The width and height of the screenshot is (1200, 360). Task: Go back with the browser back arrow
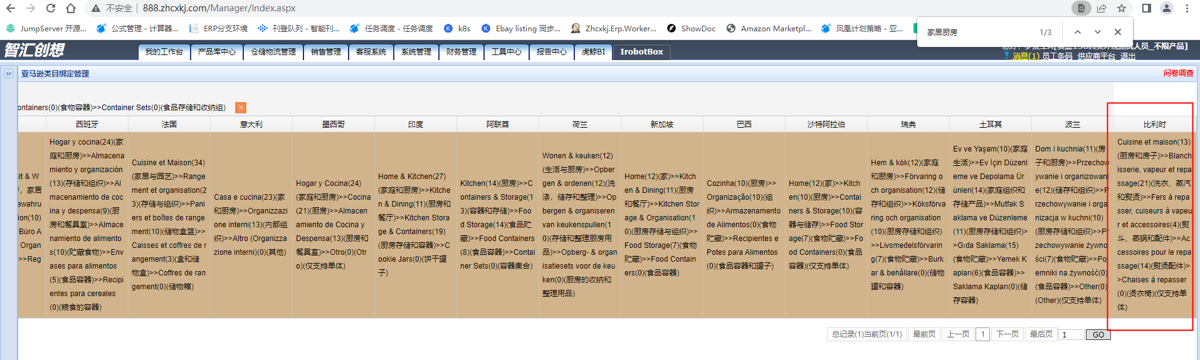11,8
